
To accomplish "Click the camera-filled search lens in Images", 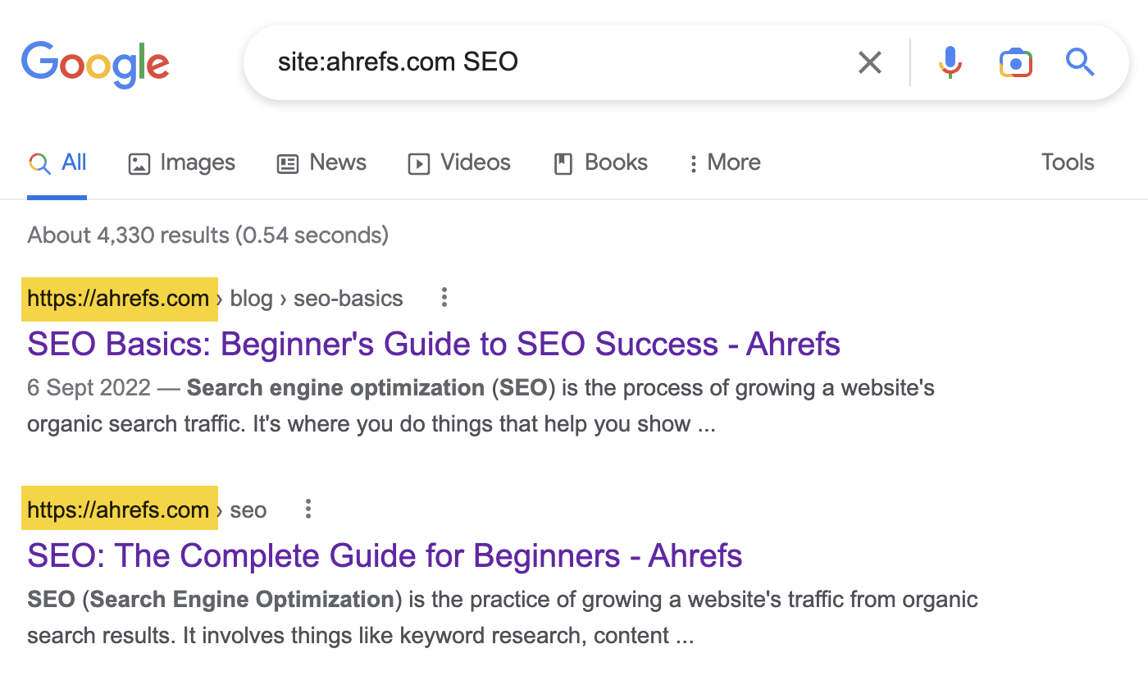I will tap(1015, 62).
